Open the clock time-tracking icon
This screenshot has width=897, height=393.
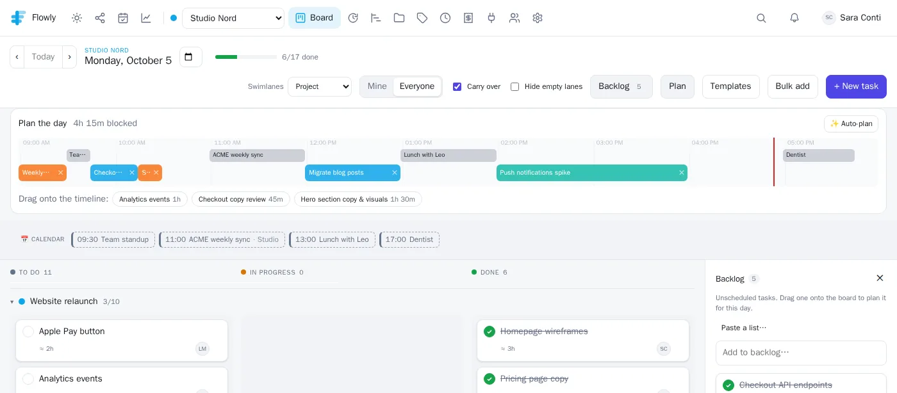(445, 18)
